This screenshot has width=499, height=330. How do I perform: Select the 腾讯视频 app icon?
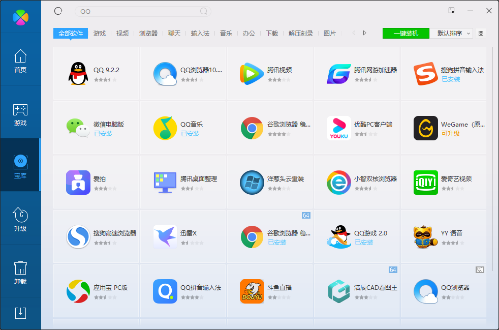(252, 74)
